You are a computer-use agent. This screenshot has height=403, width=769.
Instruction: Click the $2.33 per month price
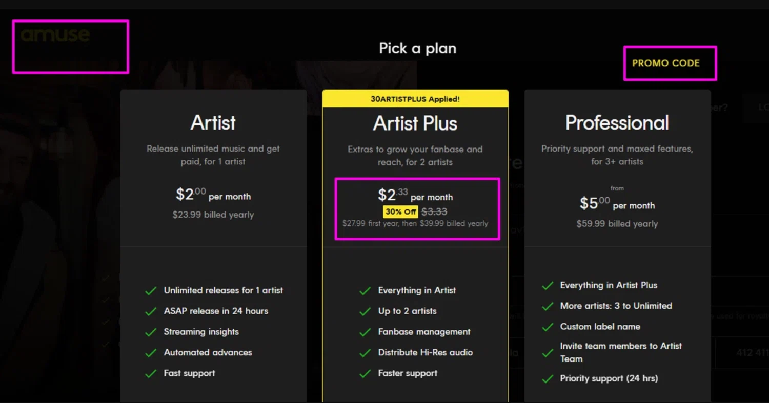415,196
